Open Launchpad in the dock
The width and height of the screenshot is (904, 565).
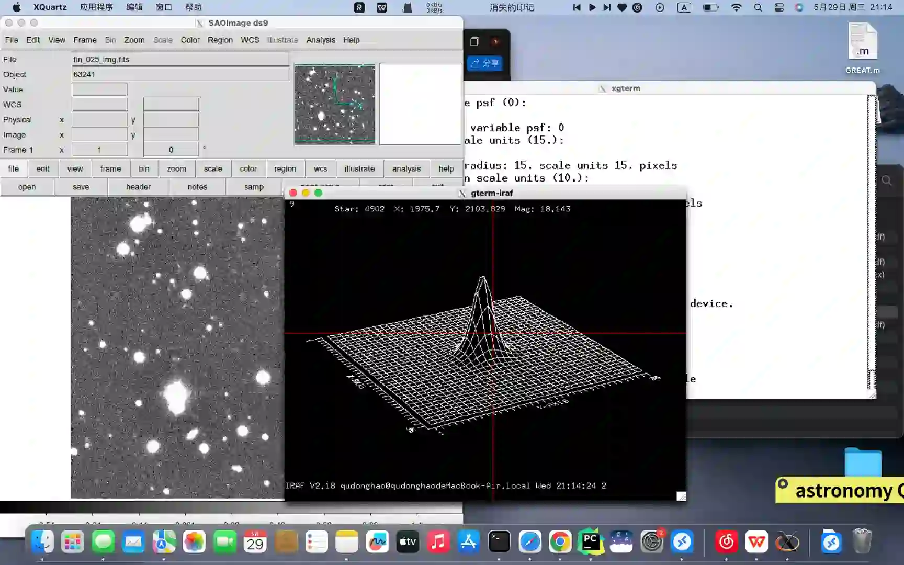pyautogui.click(x=72, y=541)
